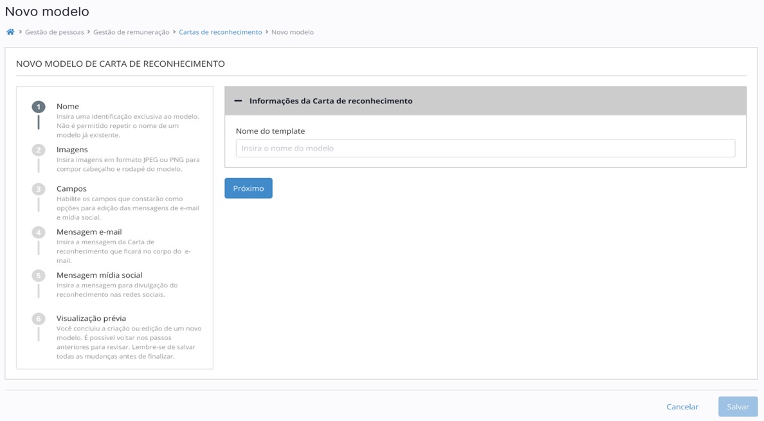Viewport: 764px width, 421px height.
Task: Select step 4 circle Mensagem e-mail
Action: pyautogui.click(x=39, y=233)
